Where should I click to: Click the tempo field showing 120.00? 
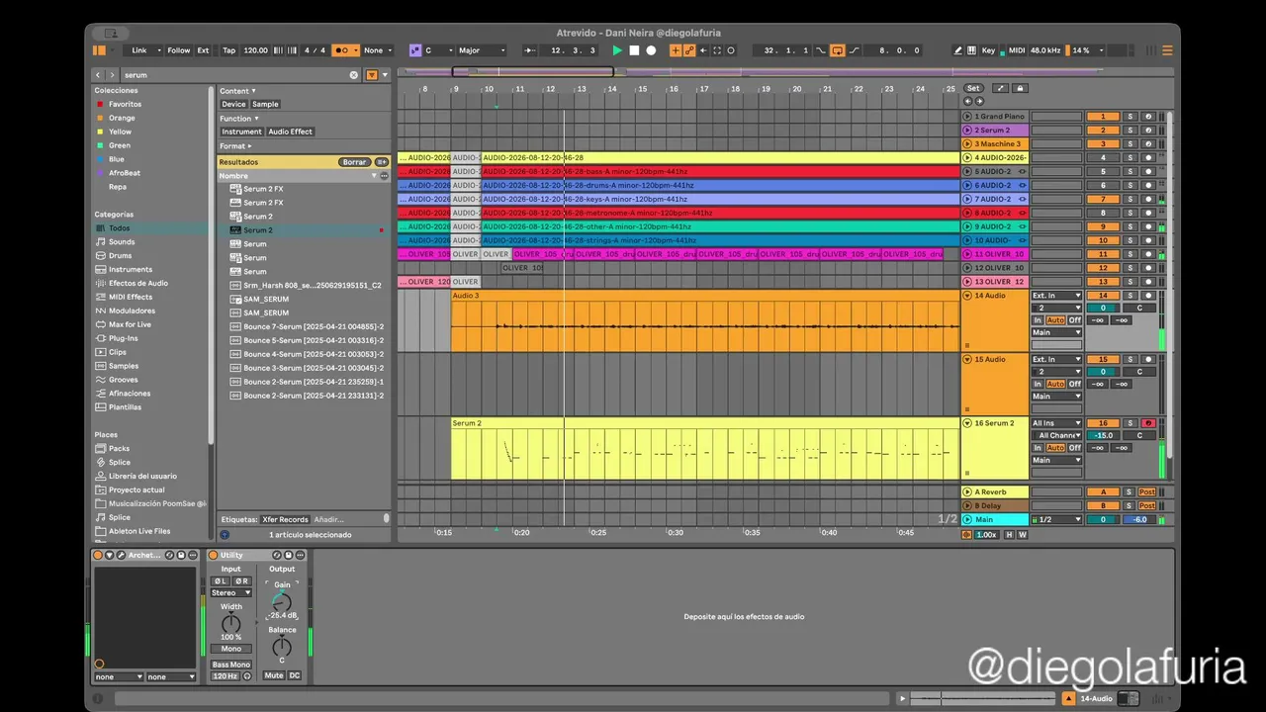255,50
